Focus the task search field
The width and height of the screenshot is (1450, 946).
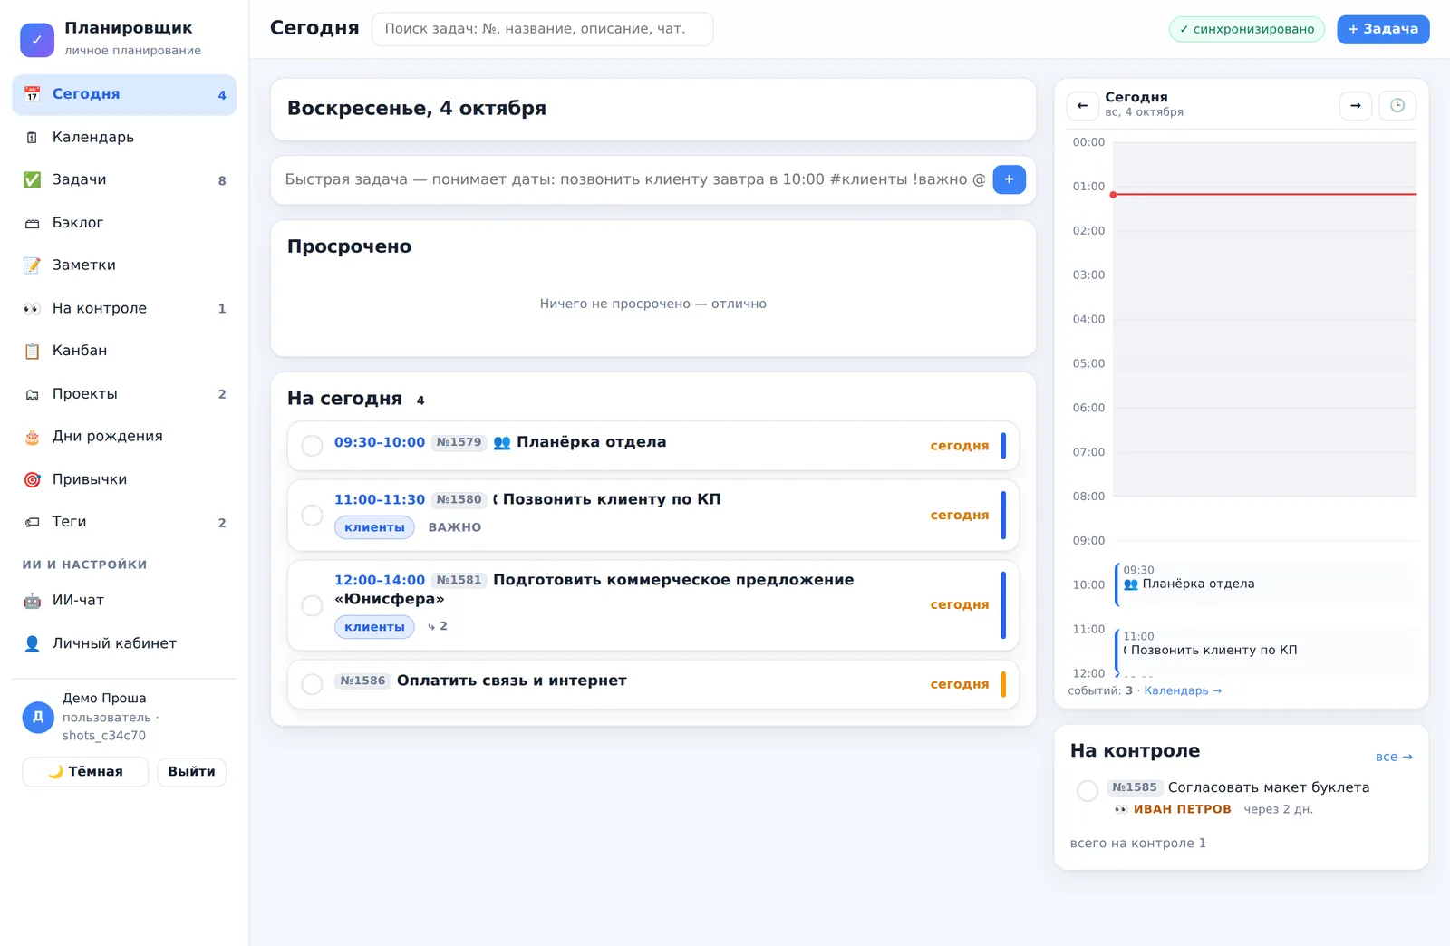(542, 29)
